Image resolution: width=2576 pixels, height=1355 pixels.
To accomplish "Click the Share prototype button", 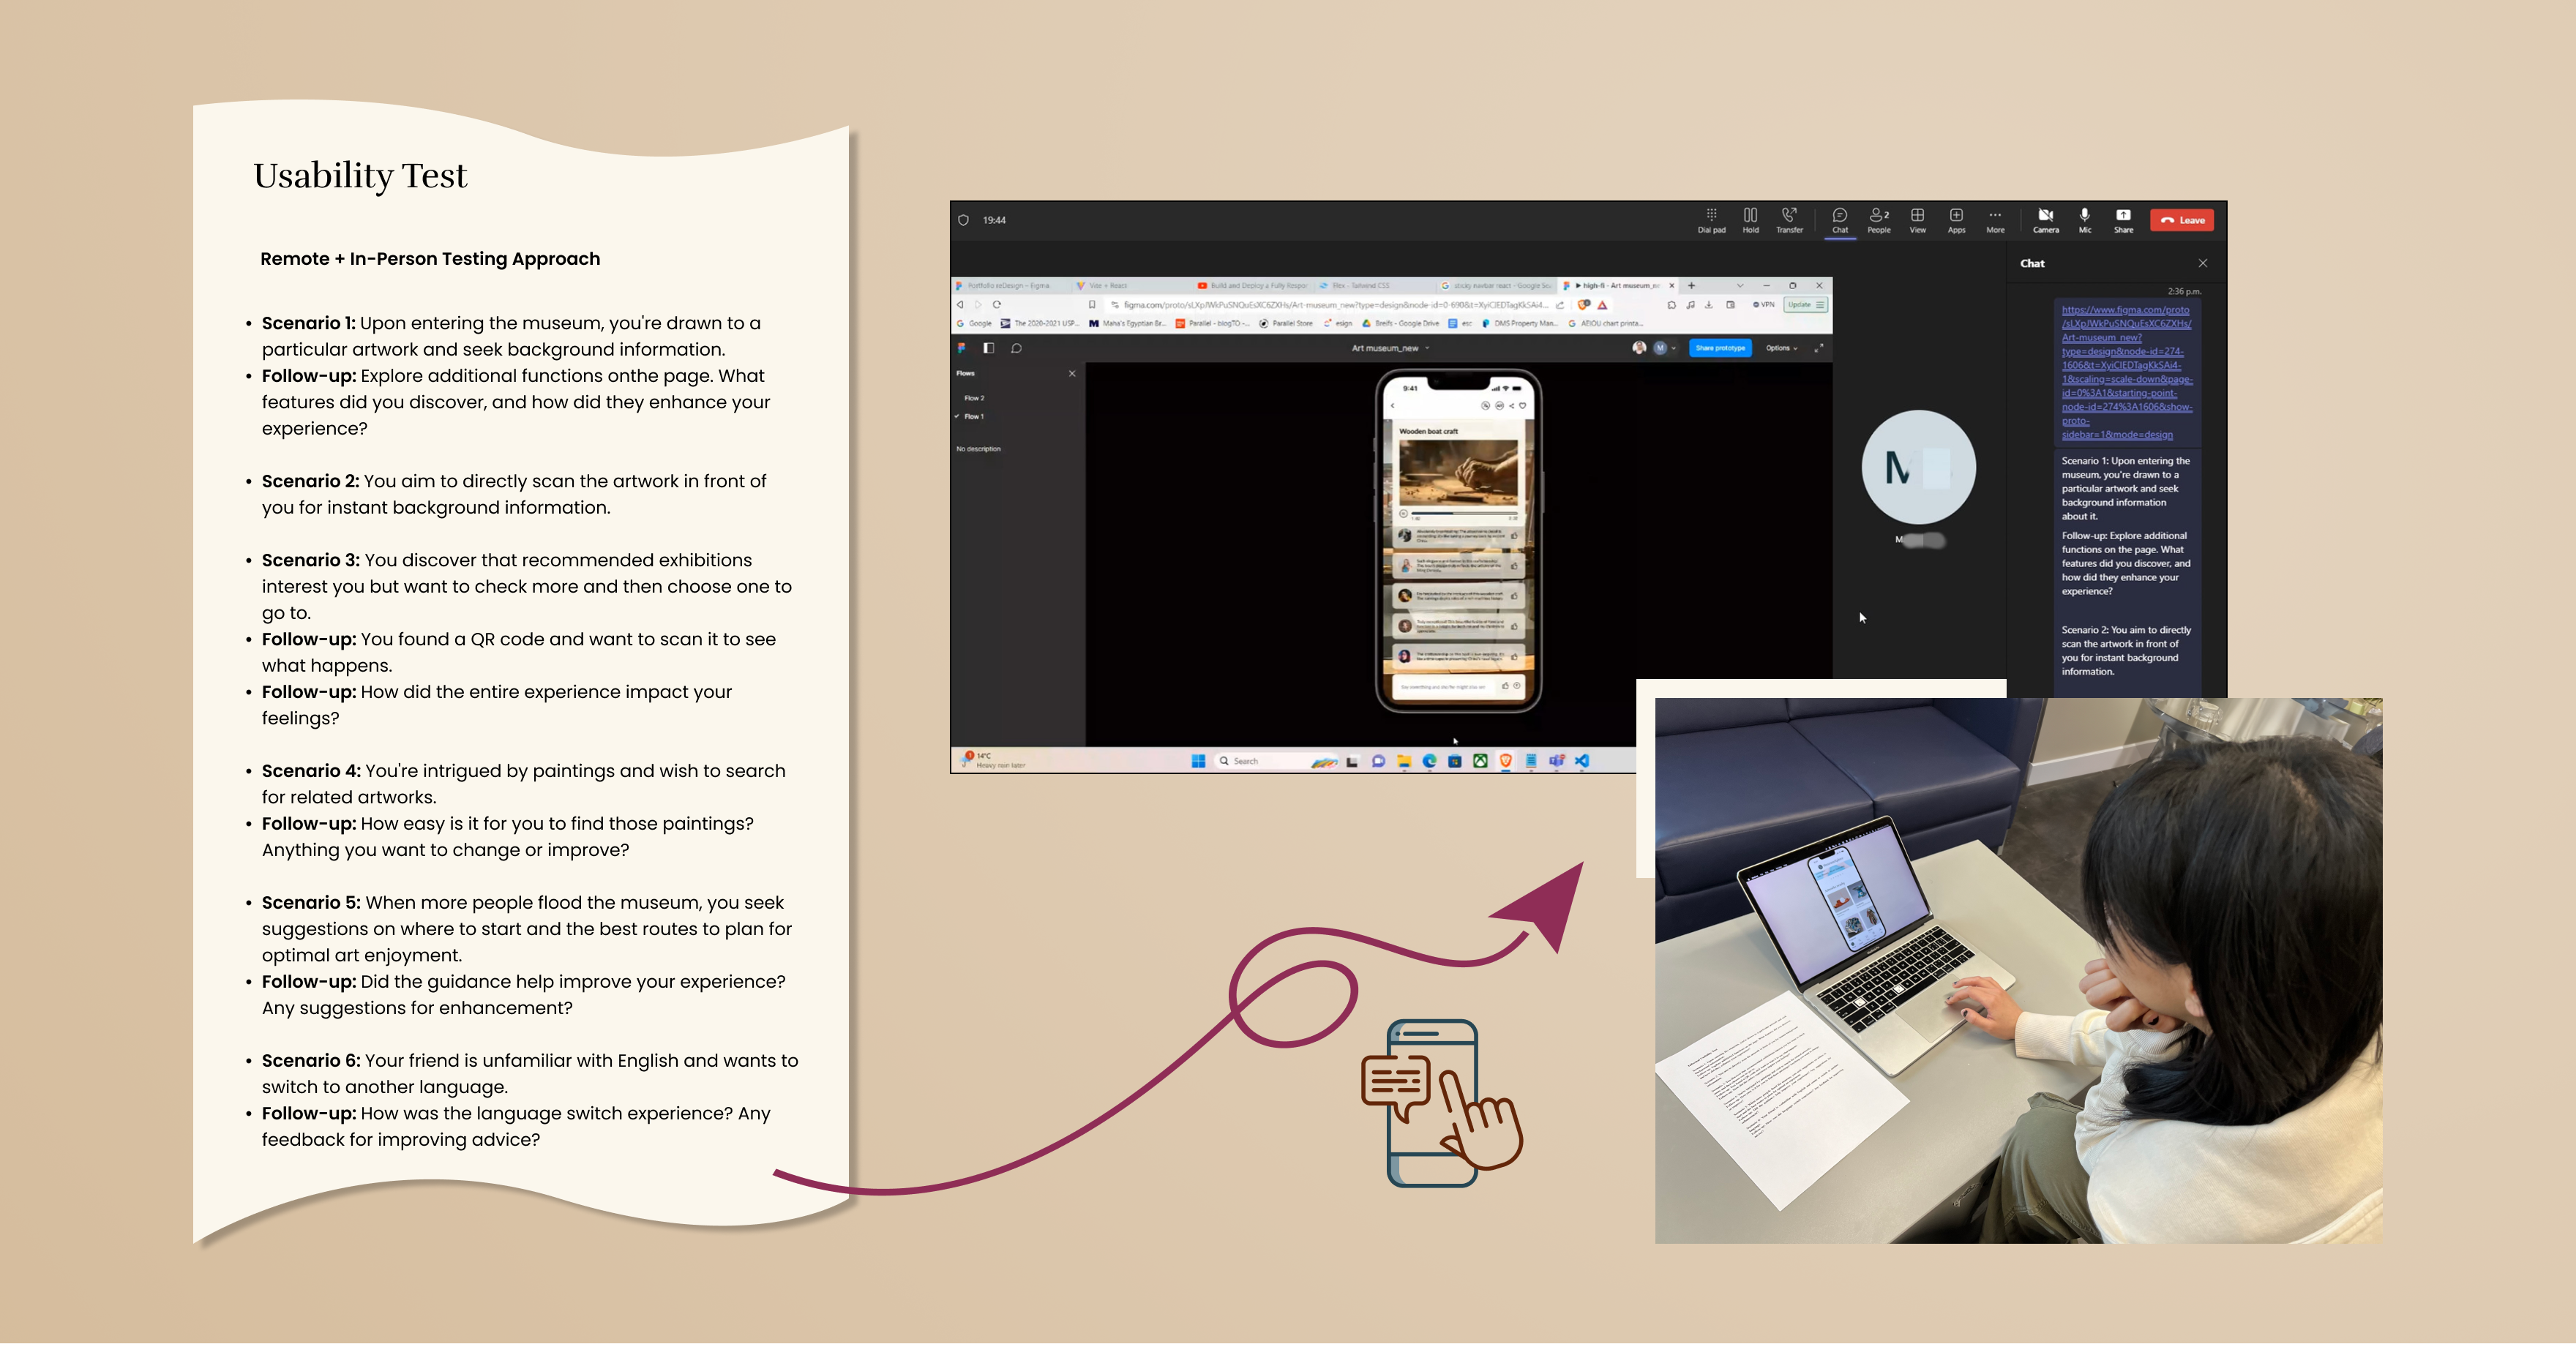I will point(1720,348).
